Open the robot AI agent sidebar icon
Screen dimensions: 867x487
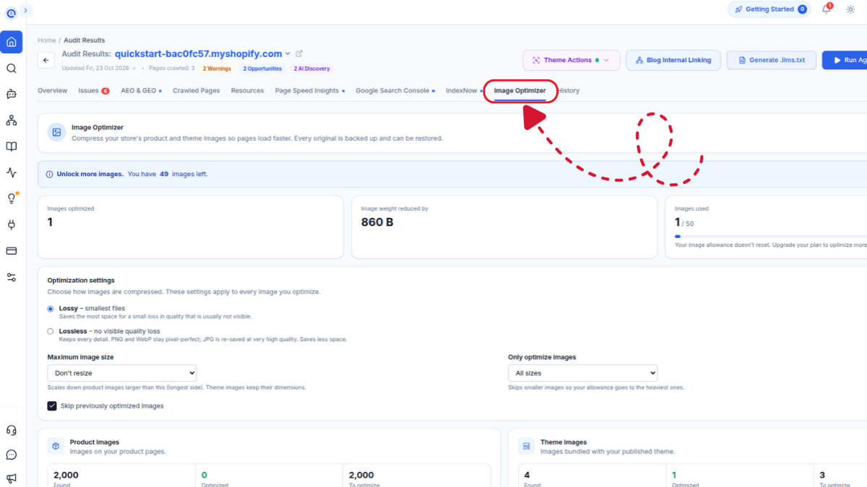click(x=12, y=94)
